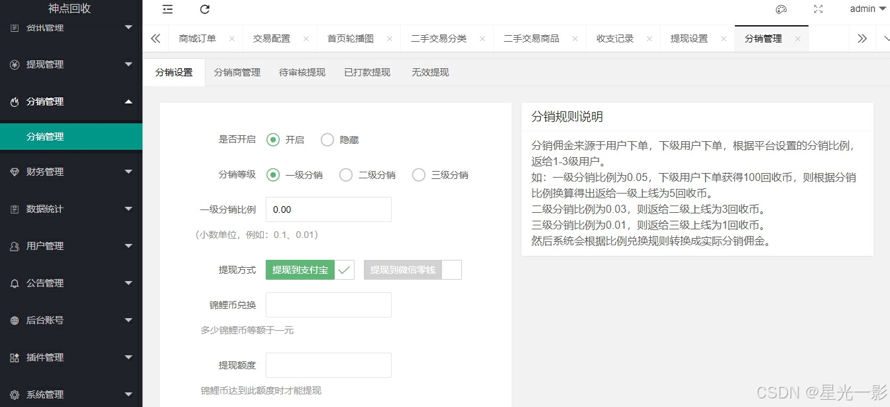Close the 二手交易分类 tab
Image resolution: width=890 pixels, height=407 pixels.
(482, 38)
